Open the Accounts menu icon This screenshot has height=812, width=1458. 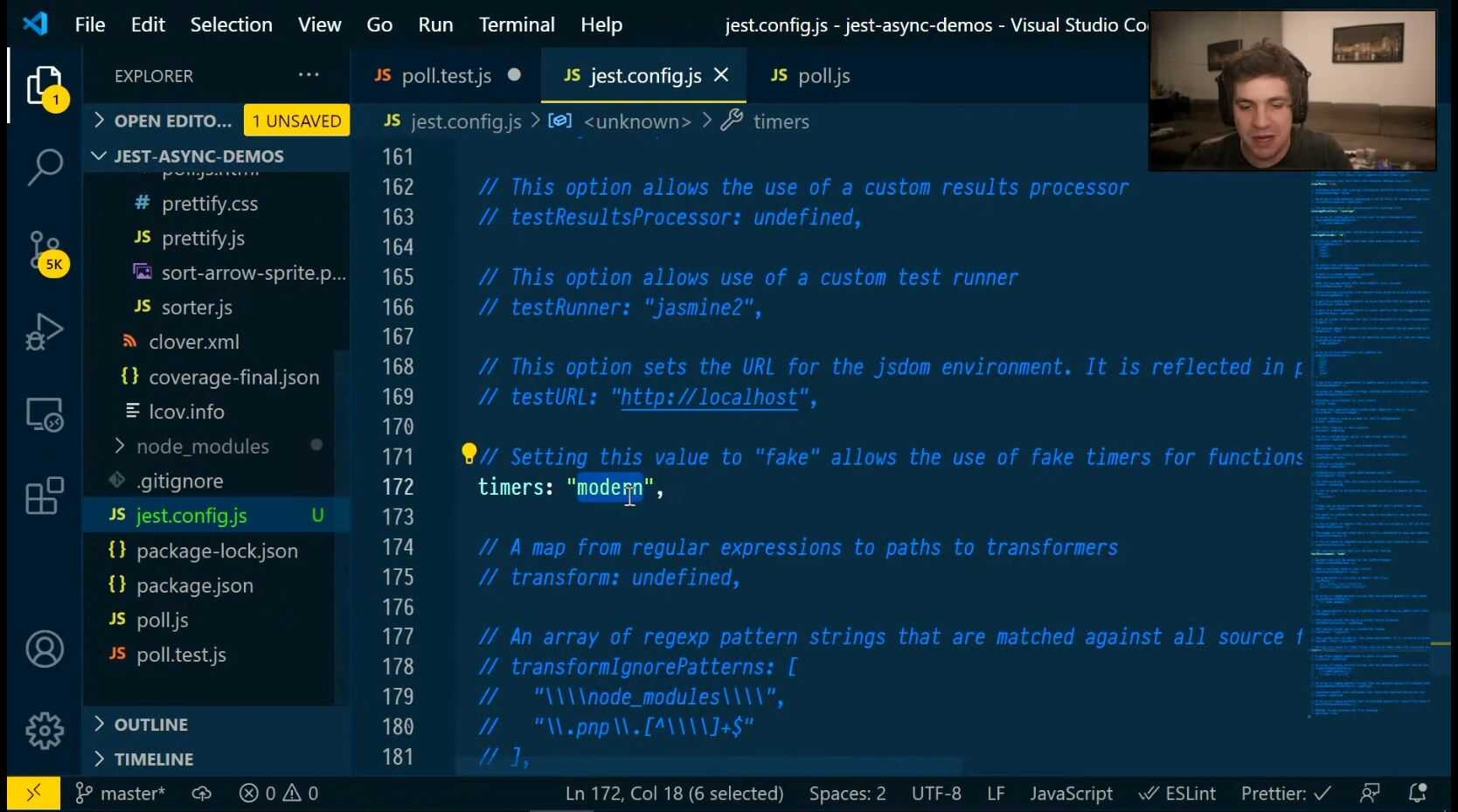[45, 649]
